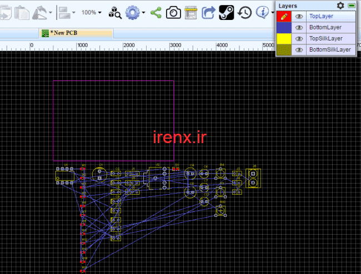Open the BOM report icon
Viewport: 361px width, 274px height.
[x=190, y=12]
